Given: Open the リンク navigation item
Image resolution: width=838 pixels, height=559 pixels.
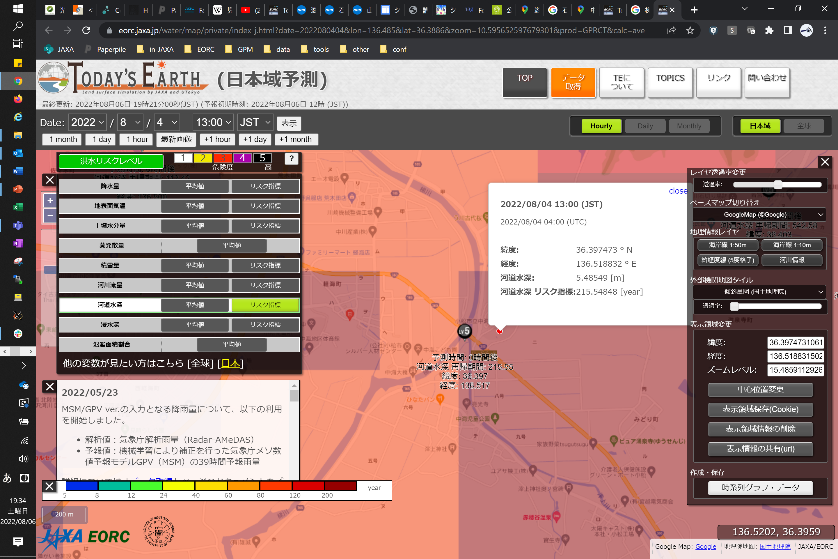Looking at the screenshot, I should point(718,82).
